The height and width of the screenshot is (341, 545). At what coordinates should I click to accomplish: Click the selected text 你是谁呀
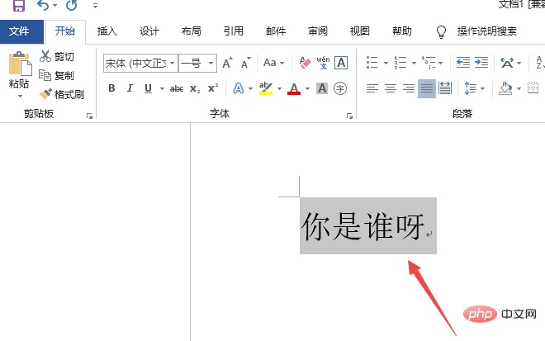coord(363,226)
